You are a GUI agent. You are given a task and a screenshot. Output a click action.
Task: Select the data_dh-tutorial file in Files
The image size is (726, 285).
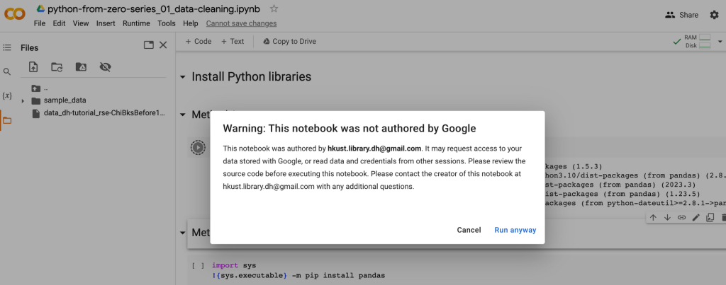[x=99, y=113]
